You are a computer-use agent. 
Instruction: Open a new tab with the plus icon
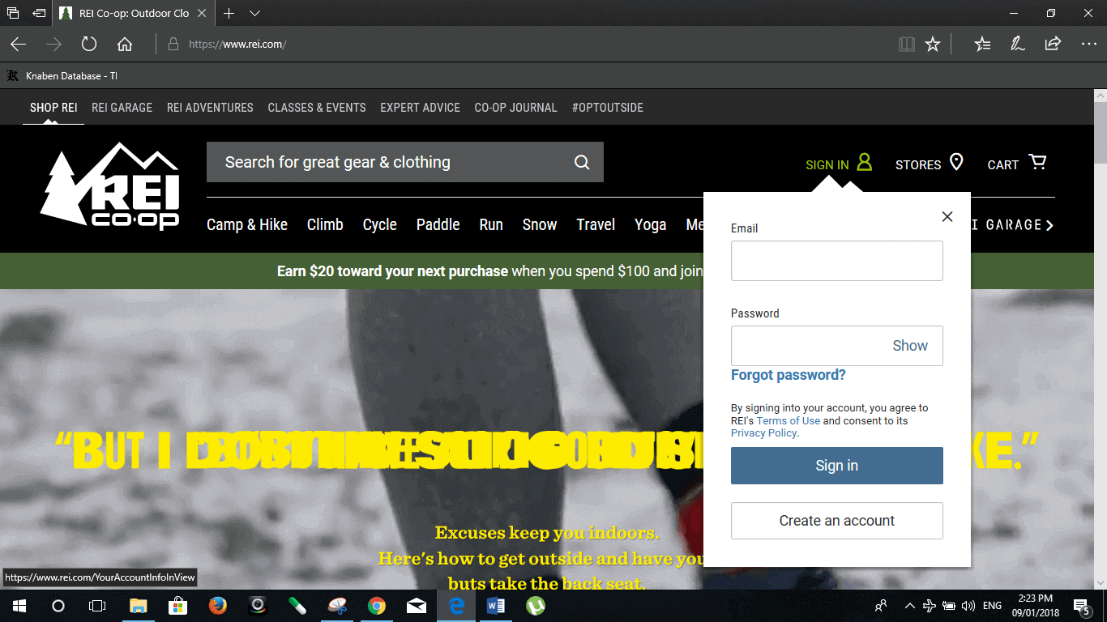(229, 13)
